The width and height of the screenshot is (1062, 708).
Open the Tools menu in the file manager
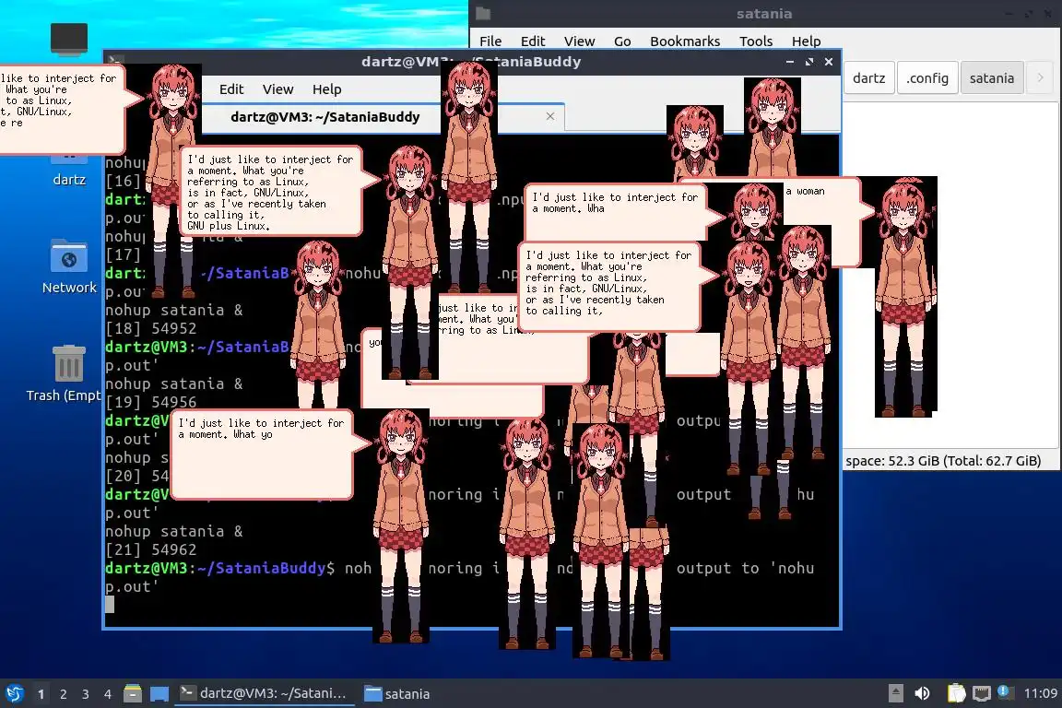pyautogui.click(x=756, y=41)
